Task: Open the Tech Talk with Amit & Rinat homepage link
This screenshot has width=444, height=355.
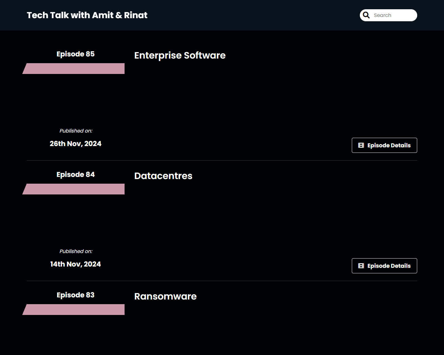Action: [x=87, y=15]
